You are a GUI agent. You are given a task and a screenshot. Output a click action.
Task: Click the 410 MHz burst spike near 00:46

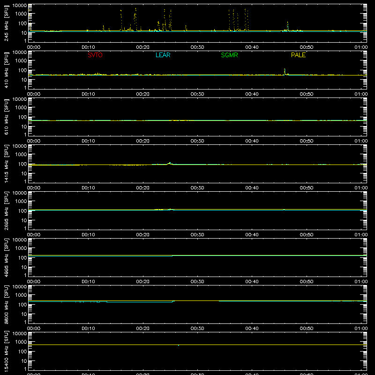coord(285,72)
